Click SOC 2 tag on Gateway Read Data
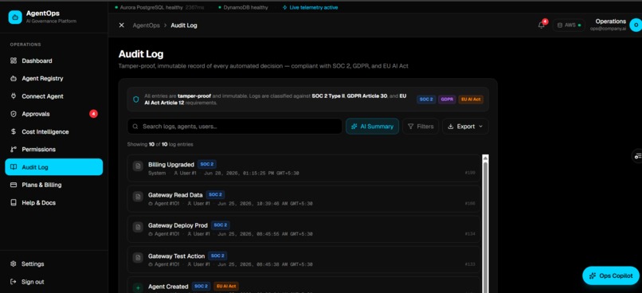This screenshot has width=642, height=293. (215, 195)
